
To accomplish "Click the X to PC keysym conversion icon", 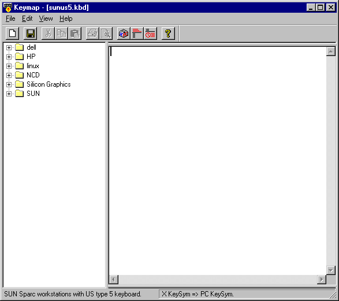I will (x=124, y=34).
